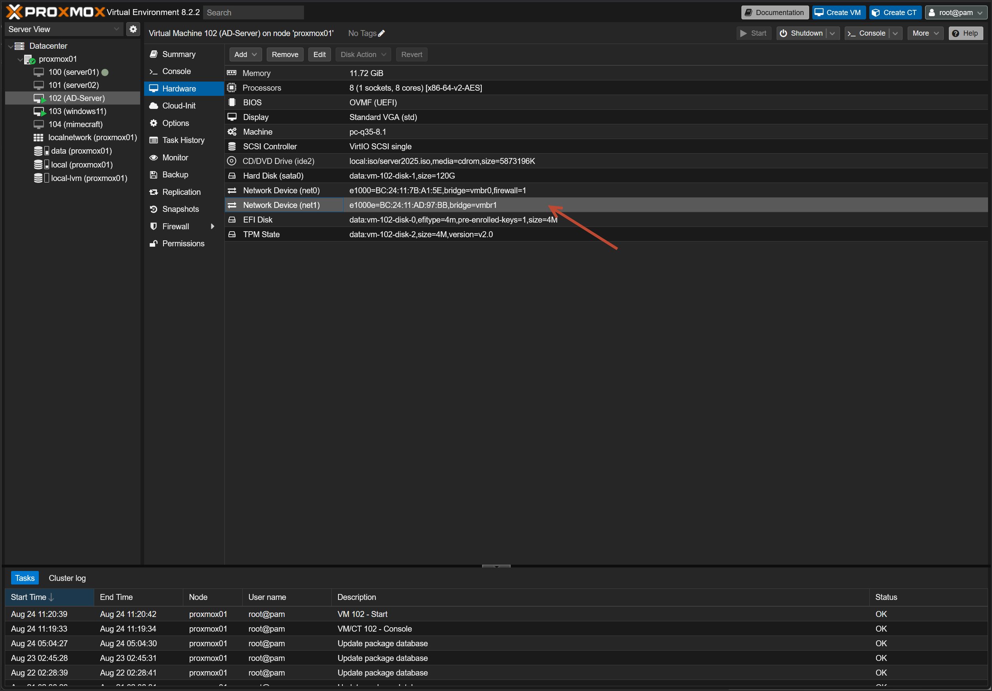Open the Snapshots section

[x=180, y=209]
